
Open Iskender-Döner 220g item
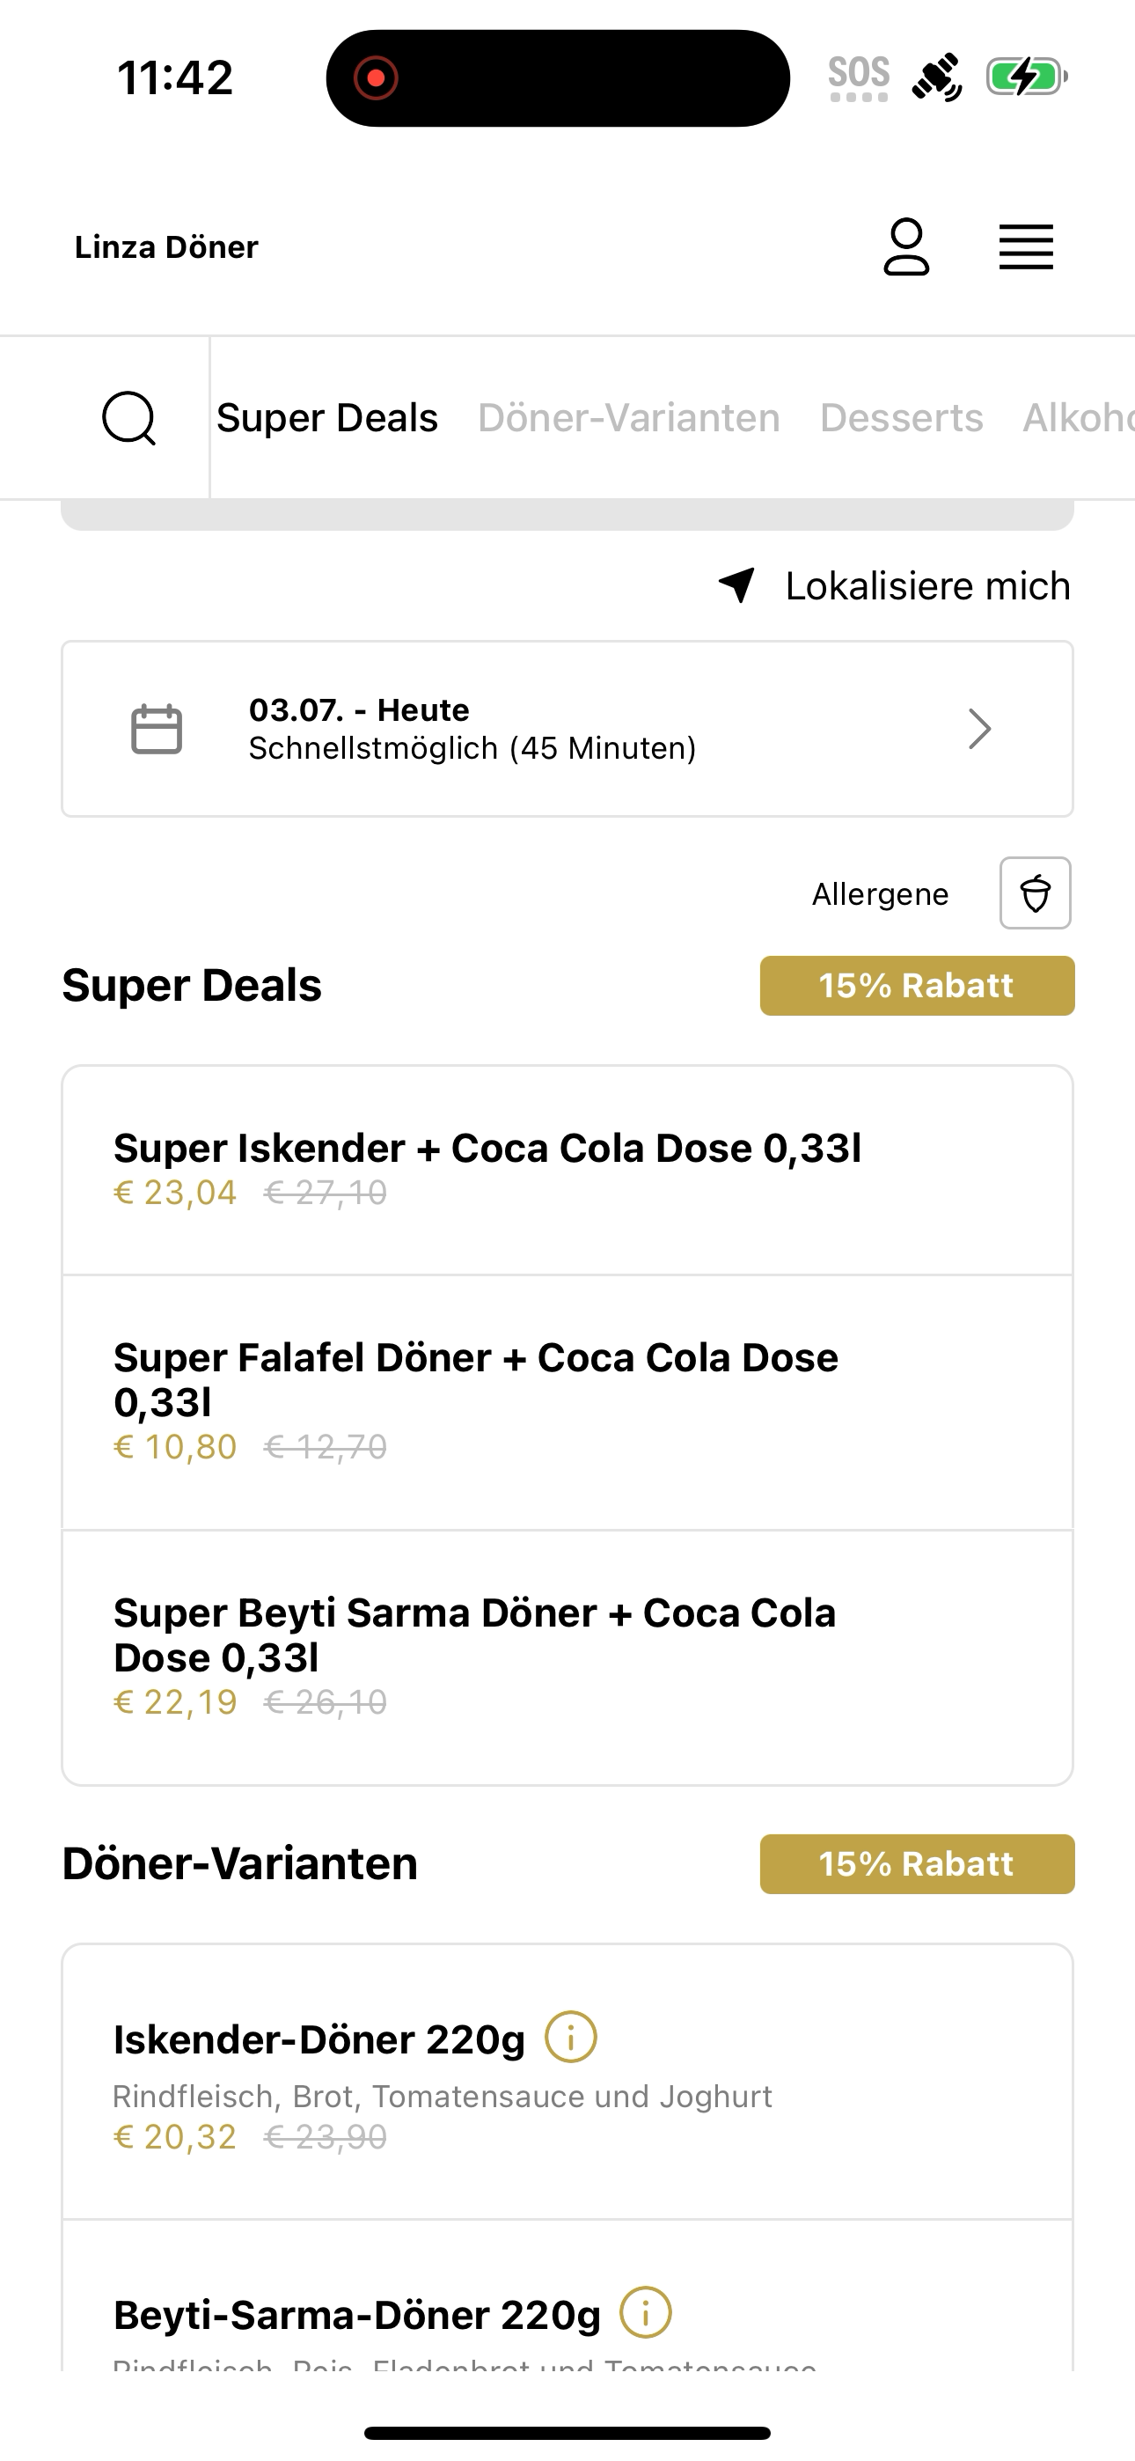tap(567, 2082)
